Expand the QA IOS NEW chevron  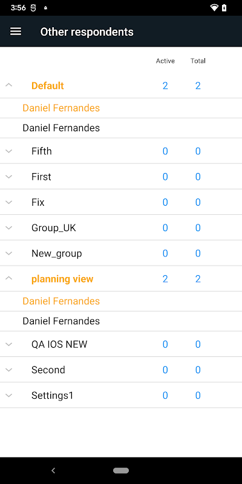tap(9, 344)
